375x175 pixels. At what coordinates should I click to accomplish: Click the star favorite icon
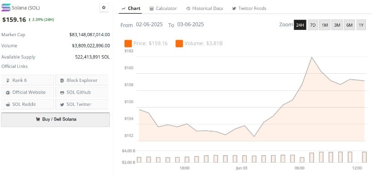click(x=104, y=8)
